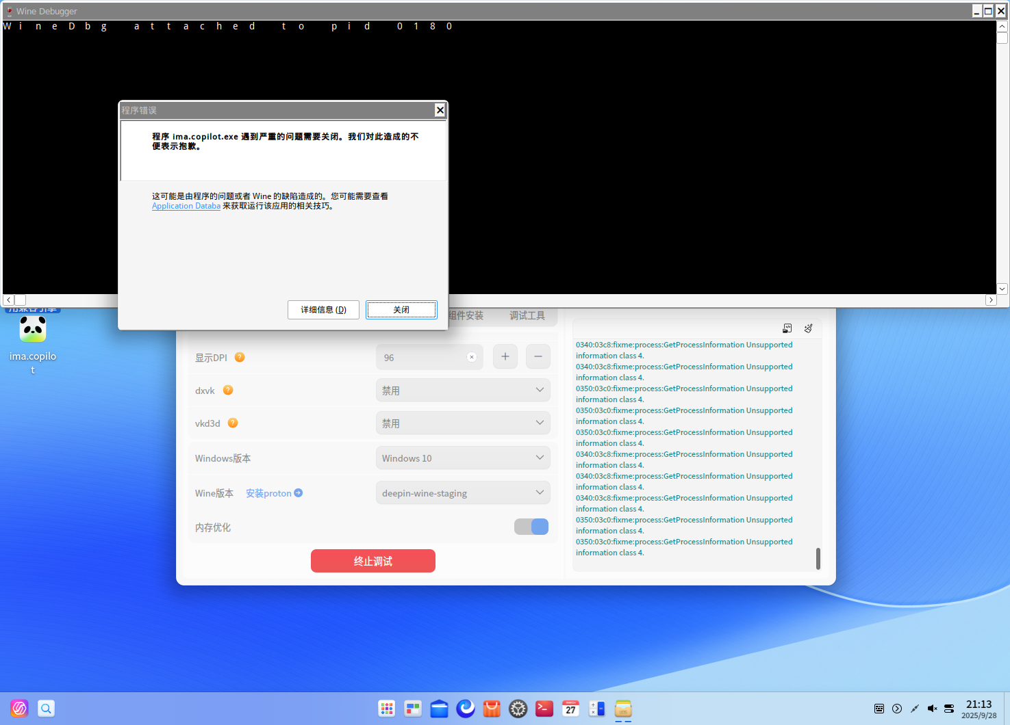Switch to the 调试工具 tab
Screen dimensions: 1010x725
point(527,315)
